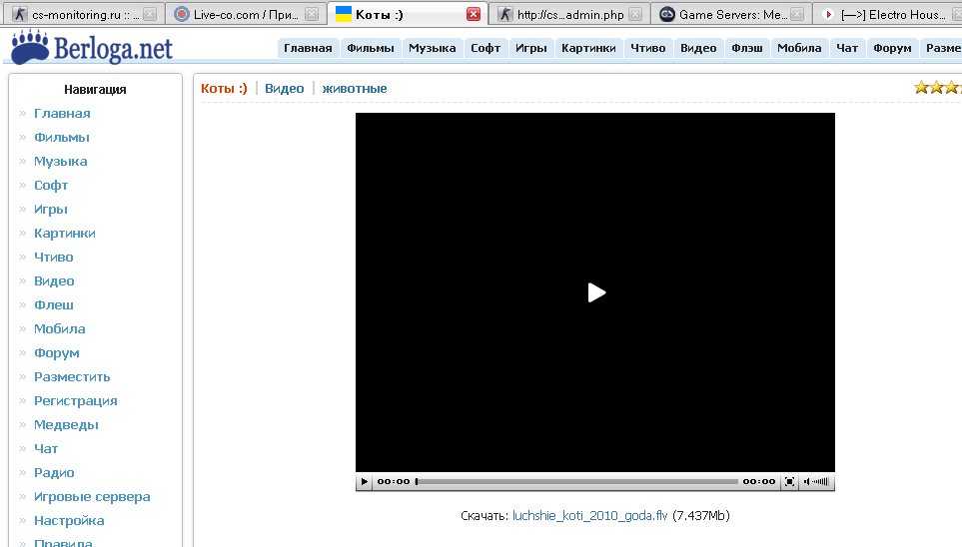
Task: Open Форум from the top navigation bar
Action: pyautogui.click(x=891, y=48)
